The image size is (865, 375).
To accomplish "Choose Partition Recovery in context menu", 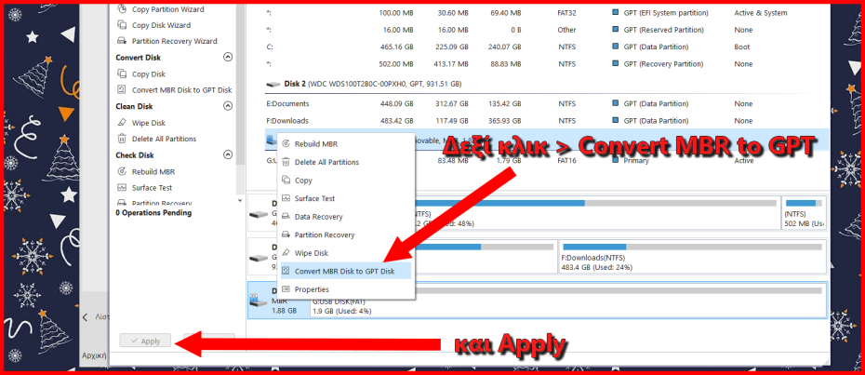I will point(346,234).
